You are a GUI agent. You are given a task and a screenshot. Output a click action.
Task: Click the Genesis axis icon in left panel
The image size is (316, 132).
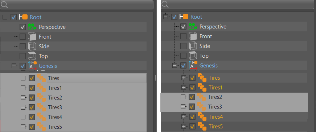tap(32, 66)
